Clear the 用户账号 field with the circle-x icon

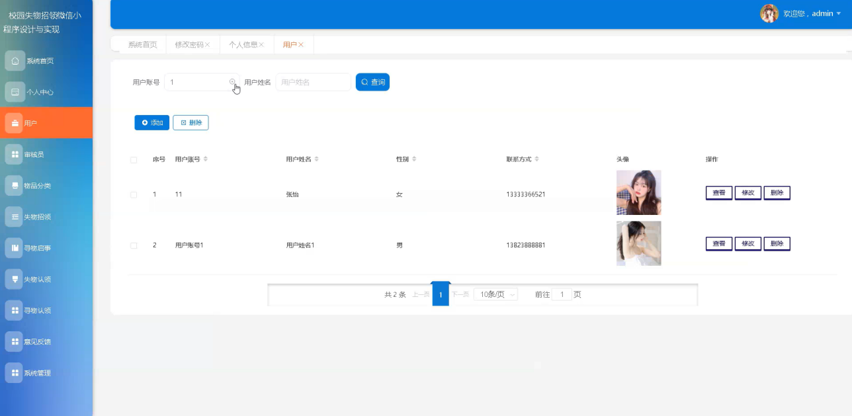point(232,82)
